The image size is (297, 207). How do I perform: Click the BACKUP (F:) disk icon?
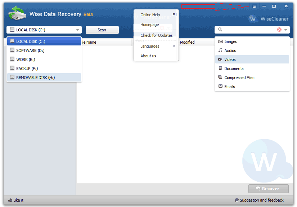[12, 68]
